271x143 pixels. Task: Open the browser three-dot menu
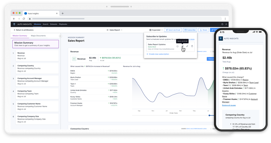pos(225,19)
